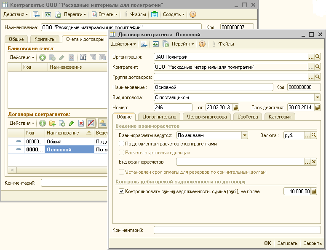Click the green add-contract plus icon
The width and height of the screenshot is (326, 250).
(x=43, y=123)
